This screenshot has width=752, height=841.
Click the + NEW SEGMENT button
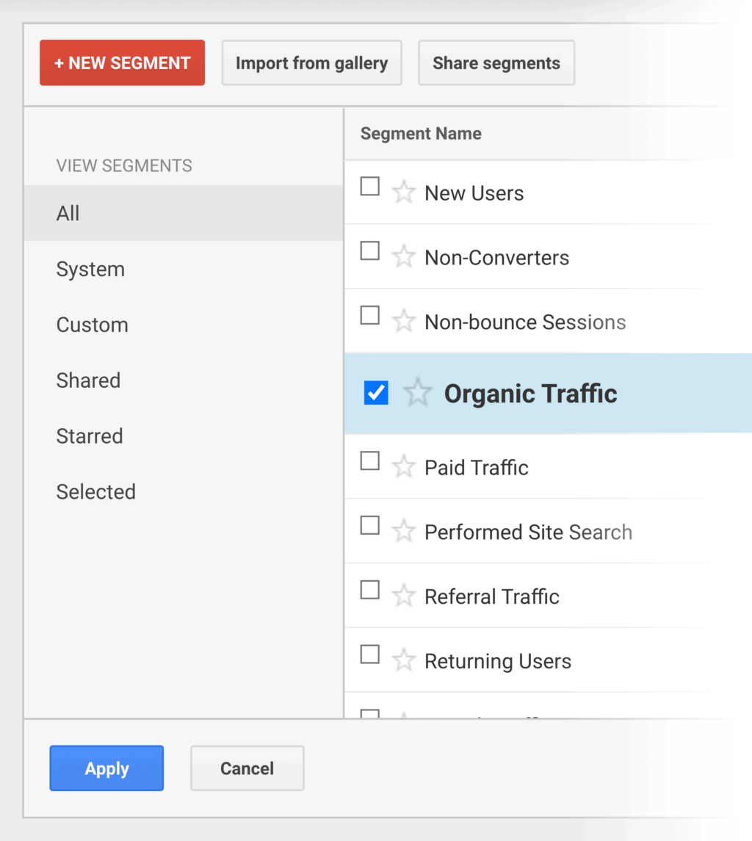click(122, 63)
